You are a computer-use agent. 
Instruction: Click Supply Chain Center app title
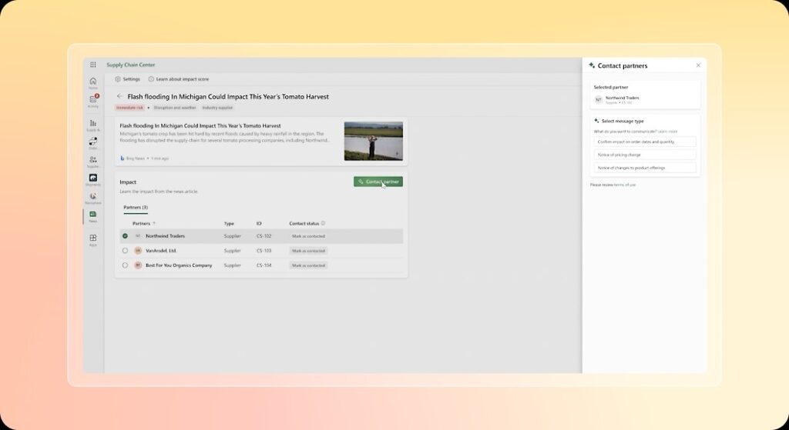coord(131,65)
